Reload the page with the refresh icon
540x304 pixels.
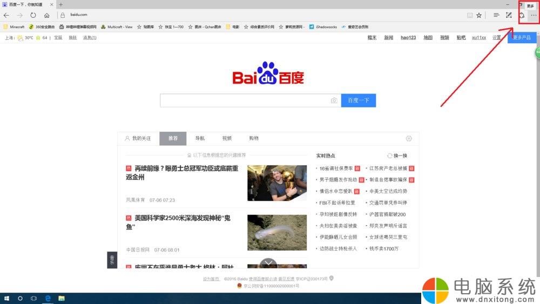coord(33,15)
